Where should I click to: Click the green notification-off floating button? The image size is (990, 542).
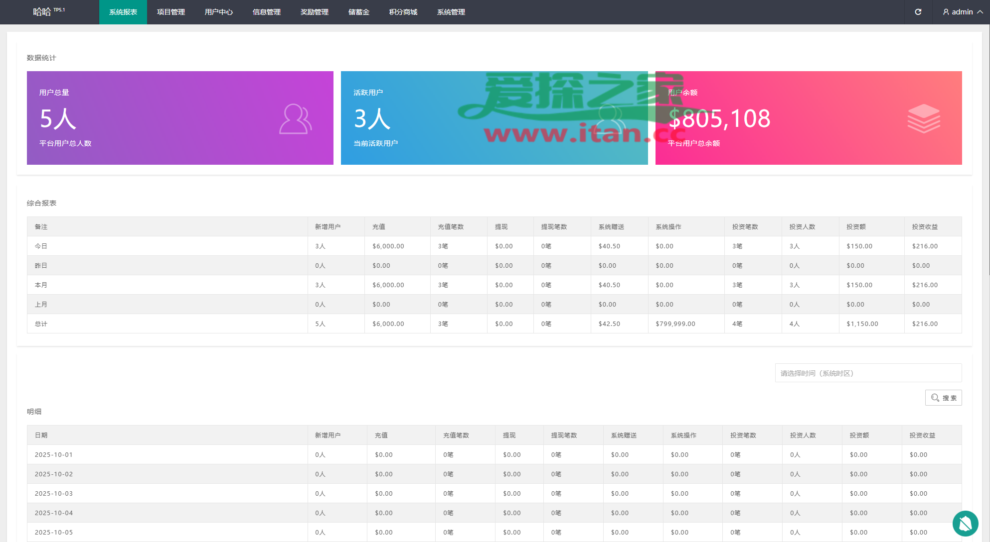(x=965, y=523)
